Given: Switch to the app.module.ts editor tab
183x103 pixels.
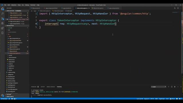Looking at the screenshot, I should pyautogui.click(x=67, y=8).
